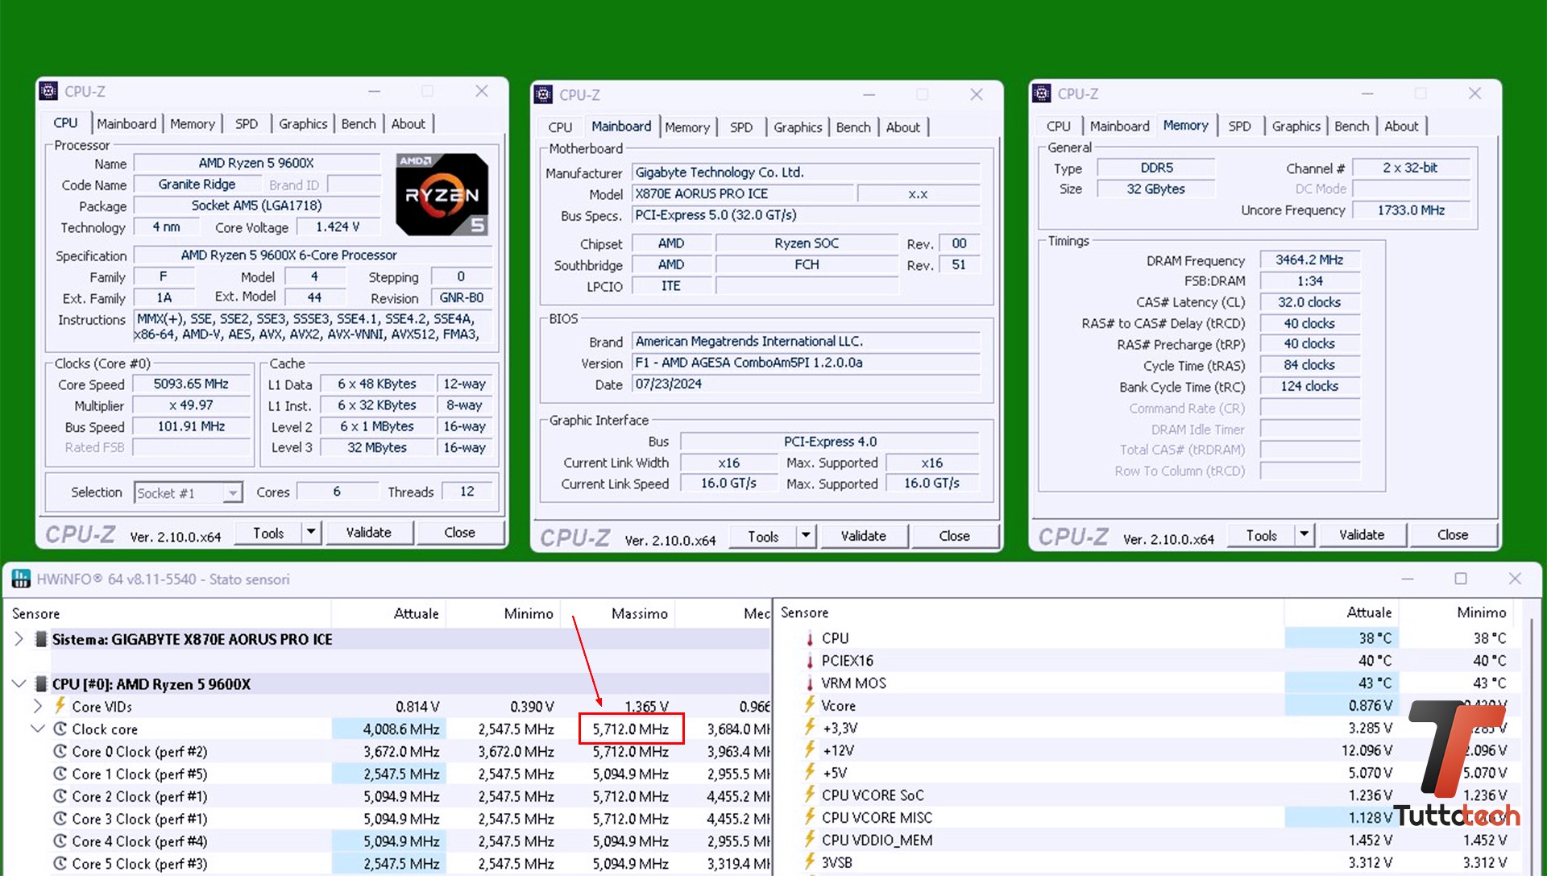Viewport: 1547px width, 876px height.
Task: Click the HWiNFO application icon in title bar
Action: (21, 579)
